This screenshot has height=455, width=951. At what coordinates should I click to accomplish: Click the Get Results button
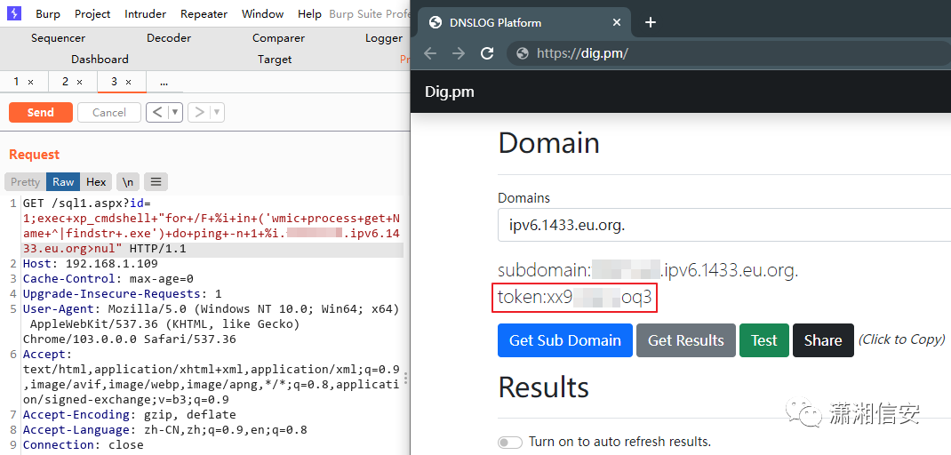pos(686,340)
